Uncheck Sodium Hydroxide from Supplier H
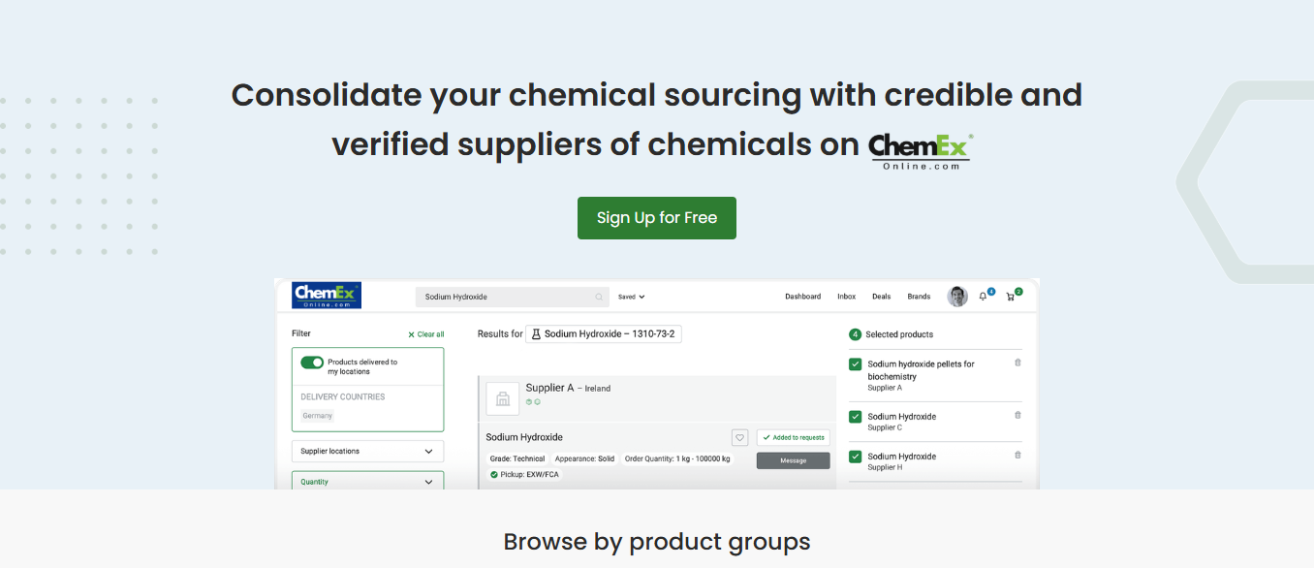Screen dimensions: 1314x568 (855, 457)
